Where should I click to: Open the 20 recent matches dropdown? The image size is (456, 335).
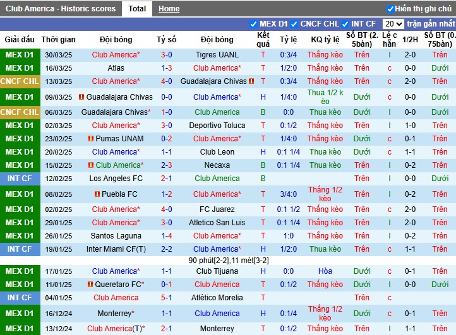tap(393, 24)
